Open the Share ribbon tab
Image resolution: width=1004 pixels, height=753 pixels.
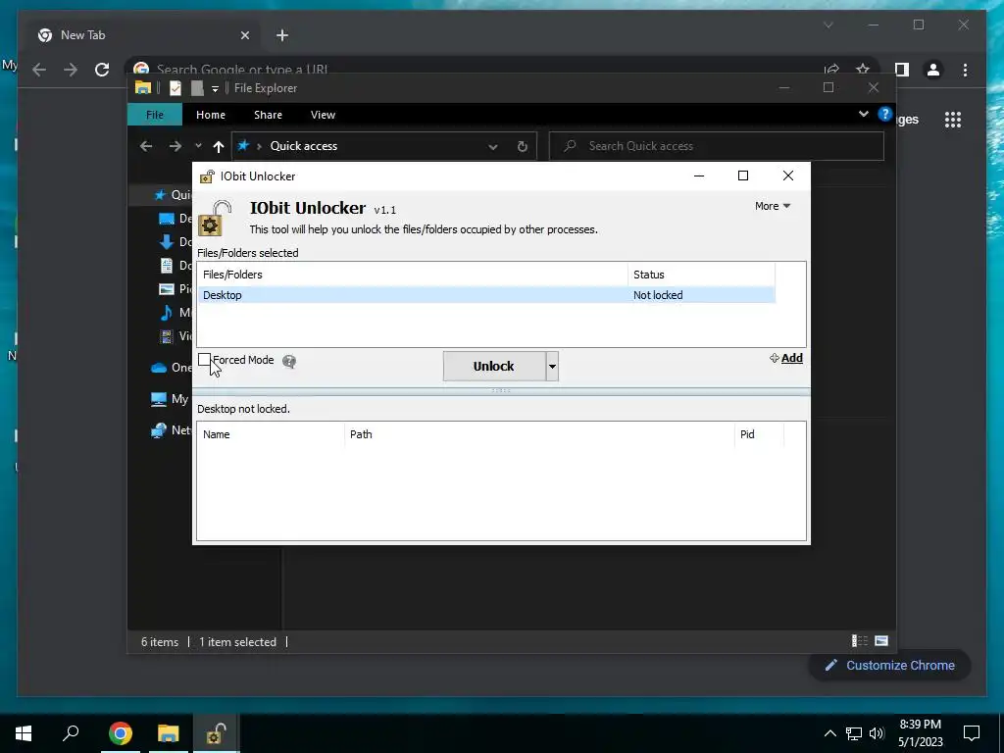(268, 115)
